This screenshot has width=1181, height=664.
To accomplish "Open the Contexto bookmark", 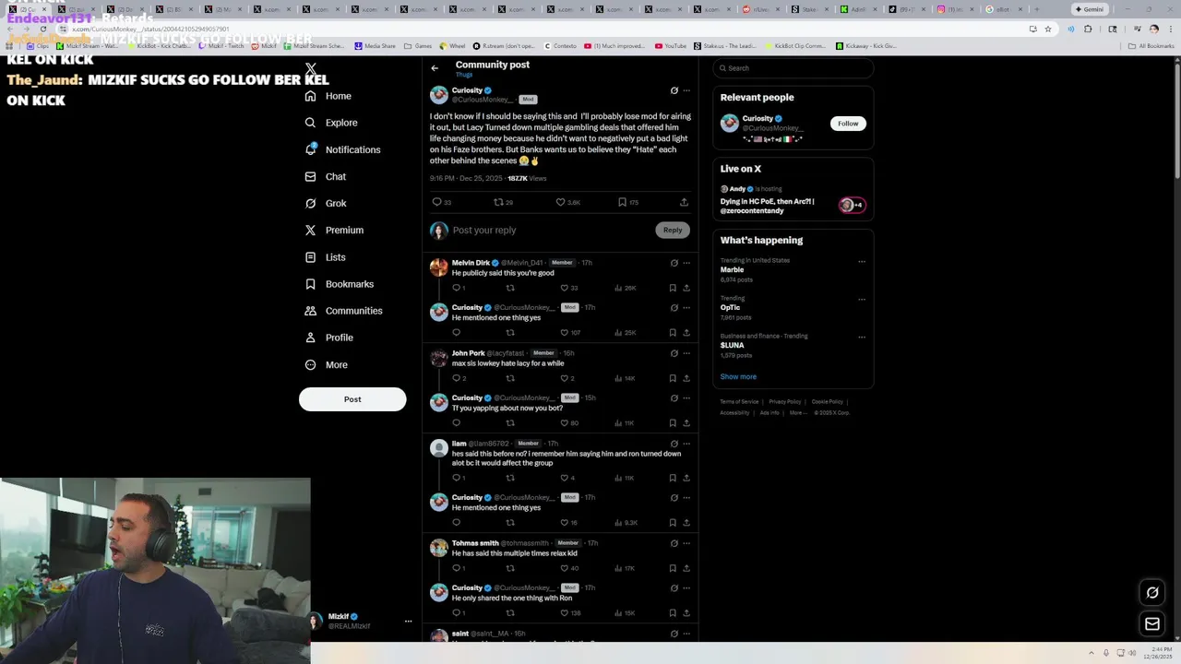I will pyautogui.click(x=560, y=45).
